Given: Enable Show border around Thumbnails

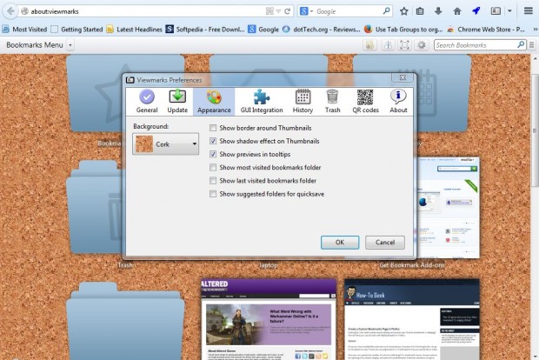Looking at the screenshot, I should point(214,128).
